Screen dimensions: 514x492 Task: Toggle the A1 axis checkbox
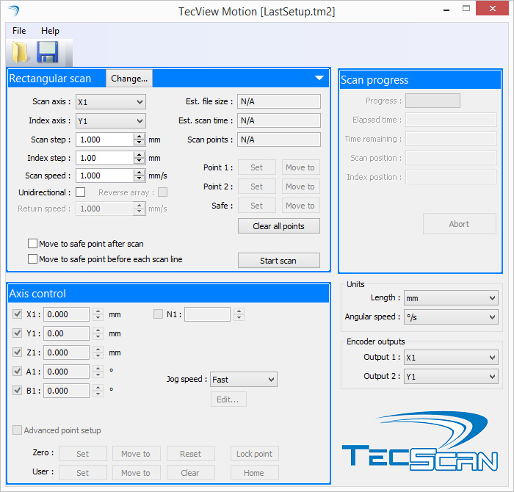(x=17, y=371)
